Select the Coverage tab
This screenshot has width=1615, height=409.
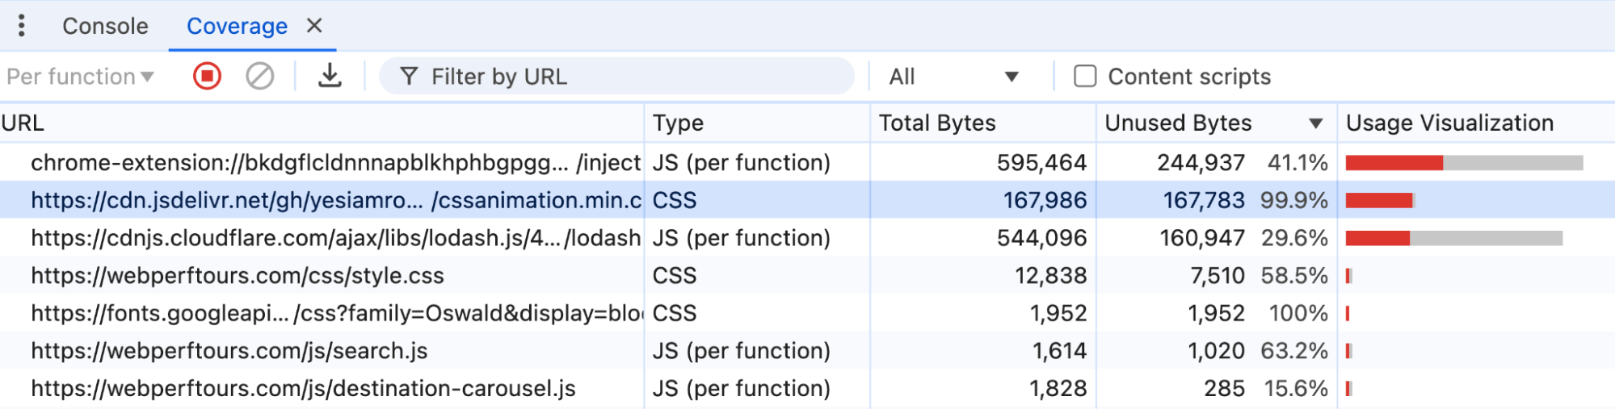[x=237, y=27]
